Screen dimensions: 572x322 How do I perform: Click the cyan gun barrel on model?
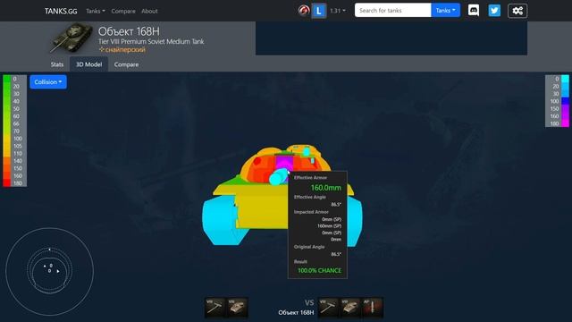pyautogui.click(x=278, y=176)
